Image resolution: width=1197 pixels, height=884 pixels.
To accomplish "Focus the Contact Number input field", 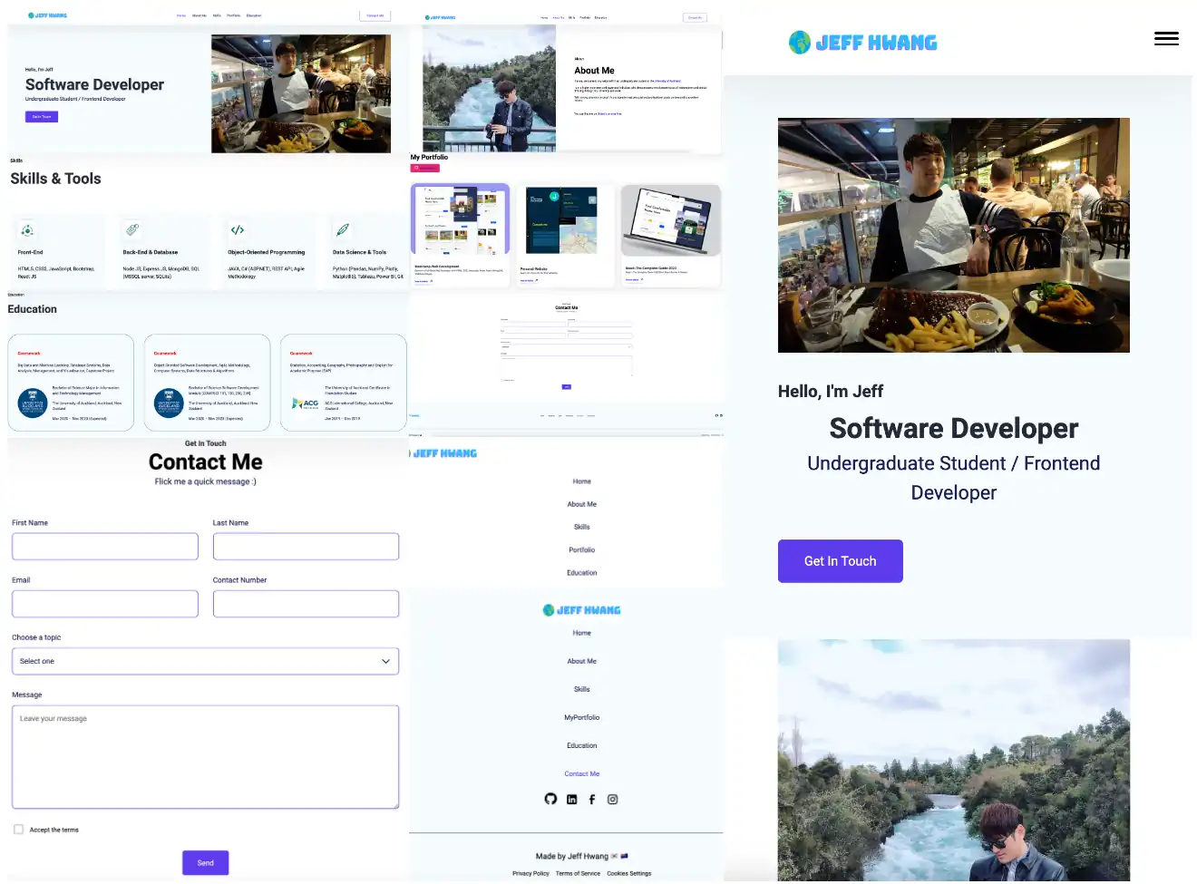I will point(306,604).
